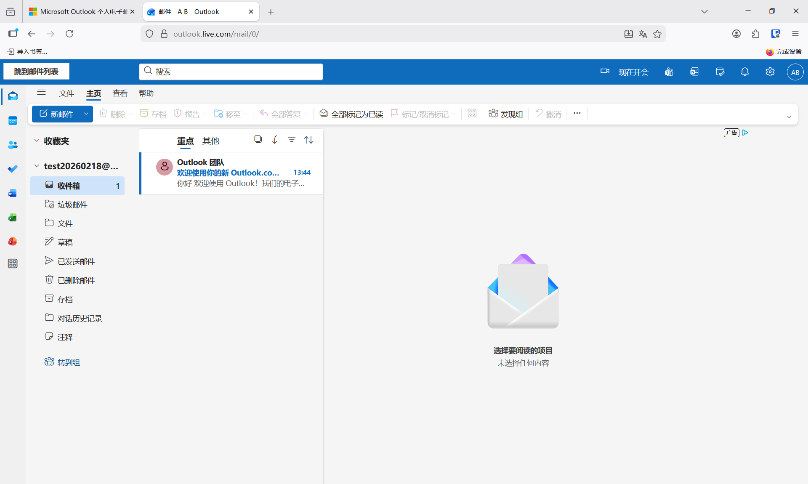Image resolution: width=808 pixels, height=484 pixels.
Task: Open the 垃圾邮件 Junk folder
Action: click(x=77, y=205)
